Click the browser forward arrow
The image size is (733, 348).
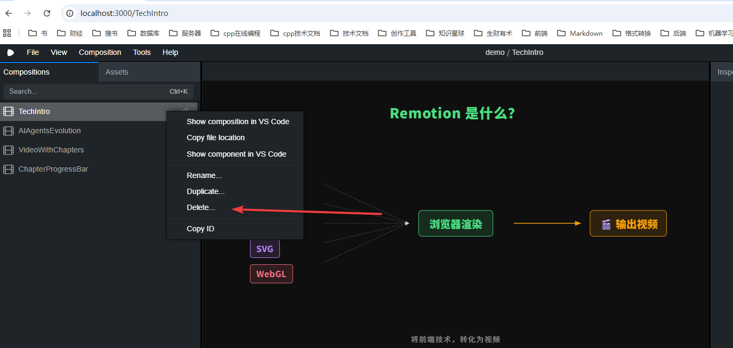pyautogui.click(x=28, y=13)
